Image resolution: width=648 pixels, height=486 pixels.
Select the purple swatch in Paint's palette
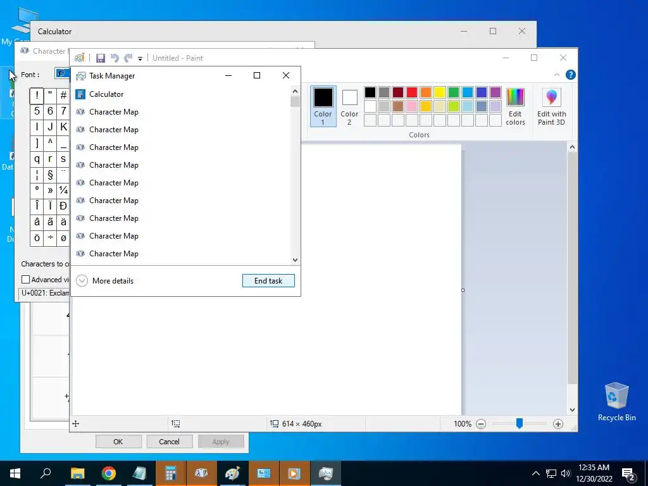tap(495, 92)
